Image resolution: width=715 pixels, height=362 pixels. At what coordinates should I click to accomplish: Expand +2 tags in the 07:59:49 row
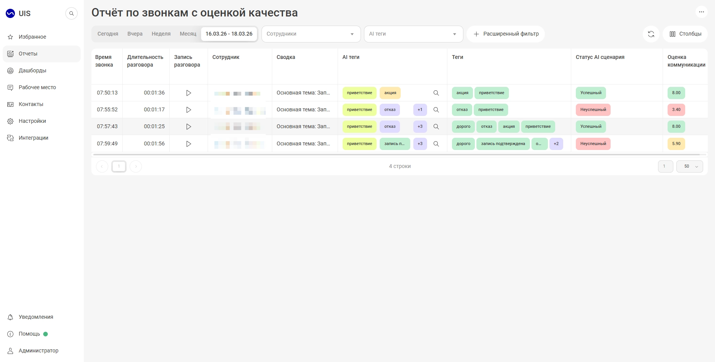coord(556,144)
